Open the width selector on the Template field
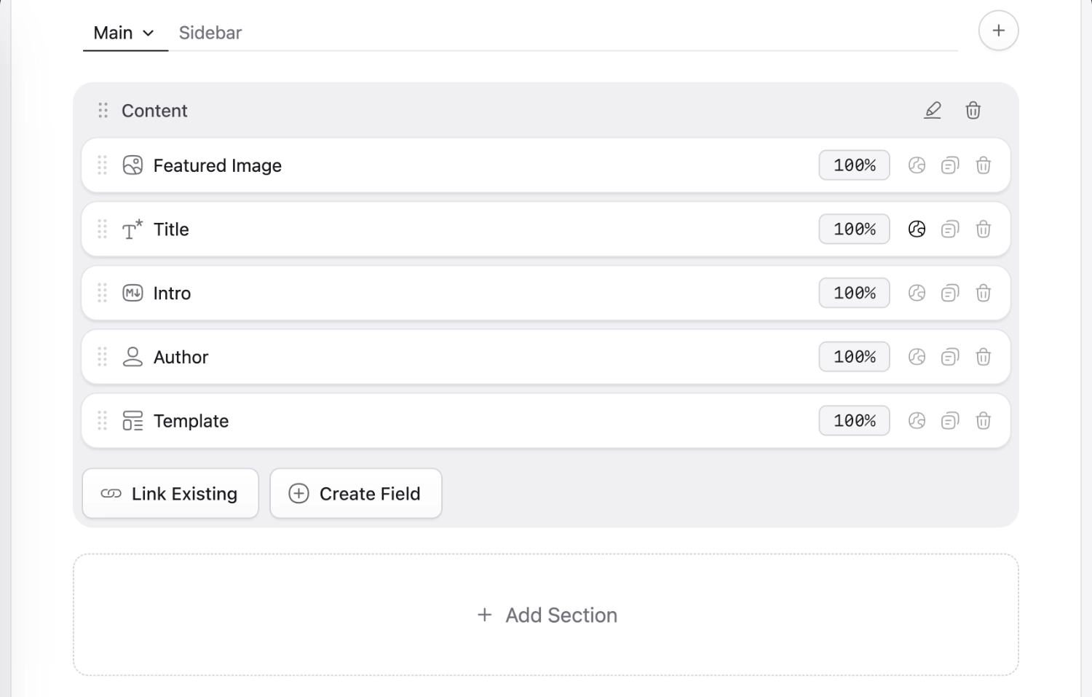Viewport: 1092px width, 697px height. (x=854, y=420)
